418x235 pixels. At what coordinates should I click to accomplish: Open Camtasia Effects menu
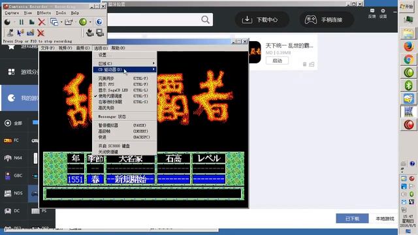coord(44,13)
